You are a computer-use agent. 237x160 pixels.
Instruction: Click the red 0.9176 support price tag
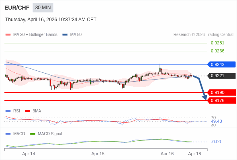coord(221,100)
